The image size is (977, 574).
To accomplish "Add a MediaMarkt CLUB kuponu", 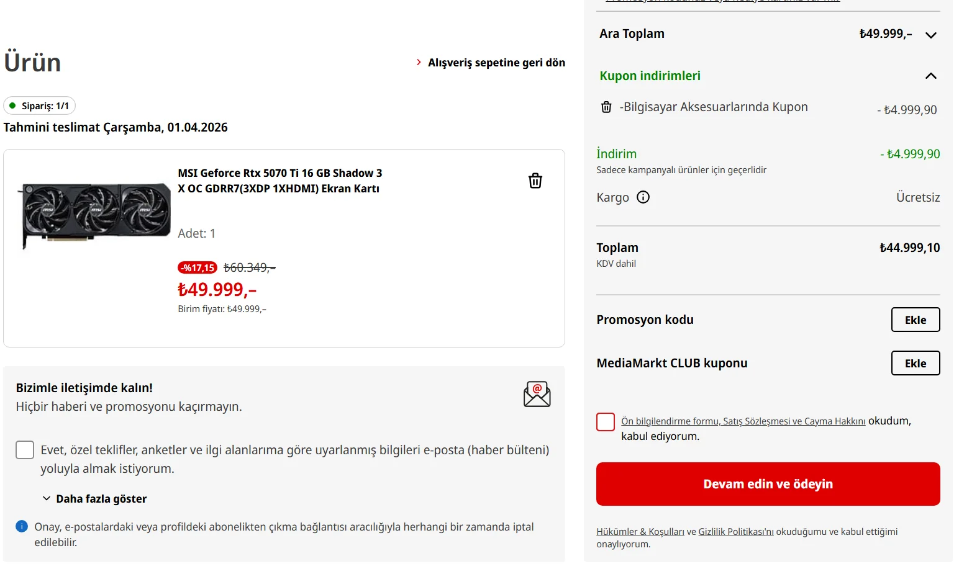I will click(915, 363).
